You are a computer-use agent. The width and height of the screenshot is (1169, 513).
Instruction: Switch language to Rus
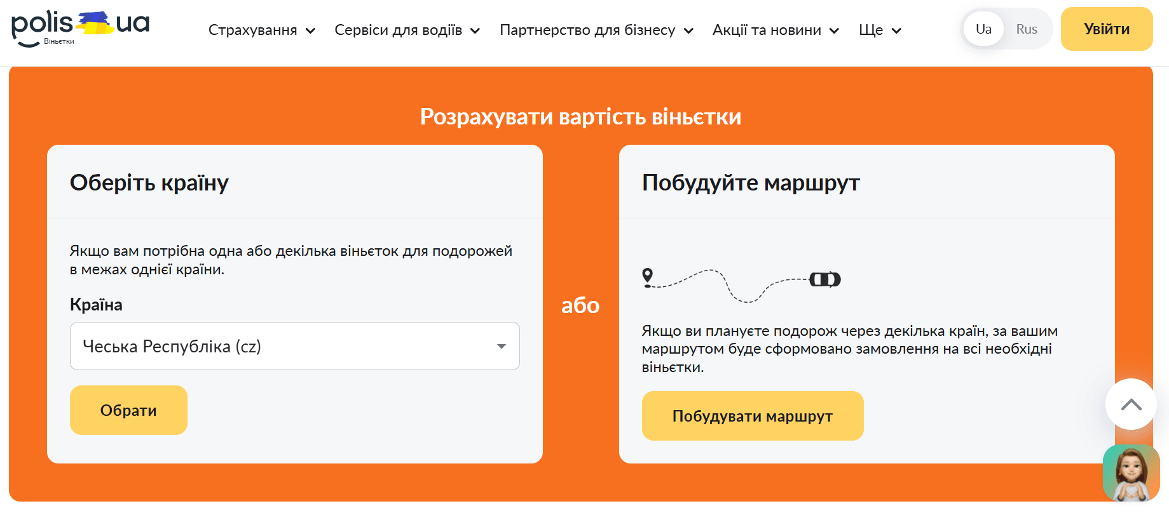[x=1026, y=29]
